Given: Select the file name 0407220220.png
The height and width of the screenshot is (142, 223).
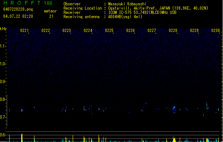Looking at the screenshot, I should coord(18,10).
